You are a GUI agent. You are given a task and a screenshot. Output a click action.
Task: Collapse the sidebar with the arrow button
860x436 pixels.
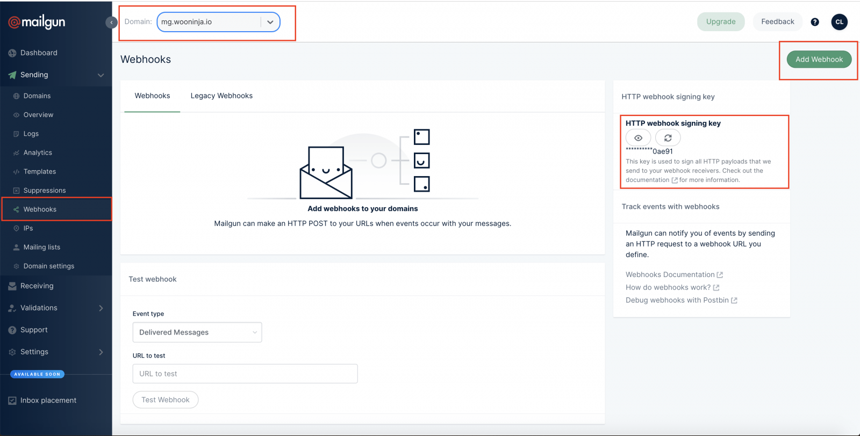tap(111, 23)
